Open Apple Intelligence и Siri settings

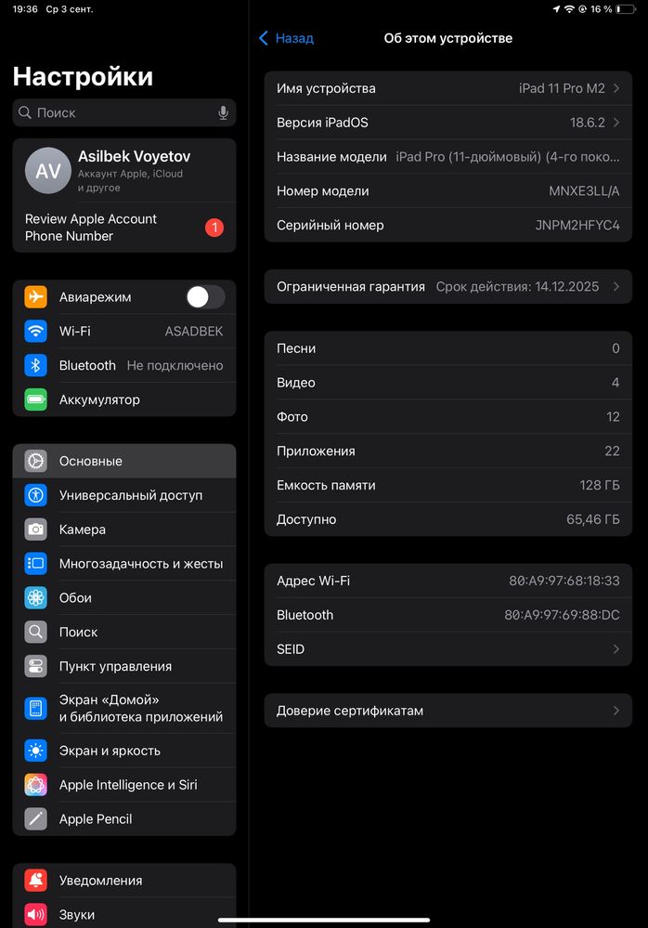point(124,785)
